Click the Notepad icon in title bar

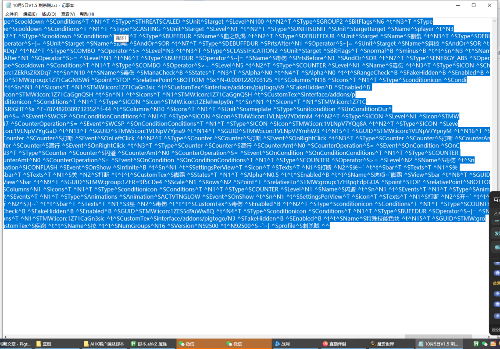click(x=8, y=5)
